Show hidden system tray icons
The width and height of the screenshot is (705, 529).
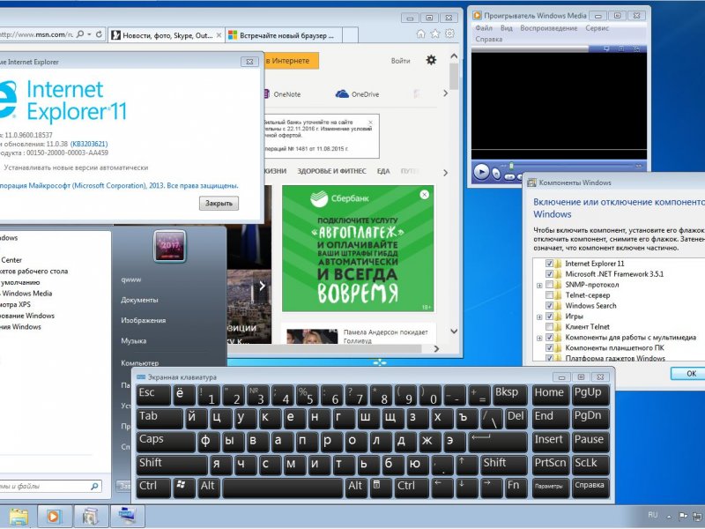pos(669,517)
